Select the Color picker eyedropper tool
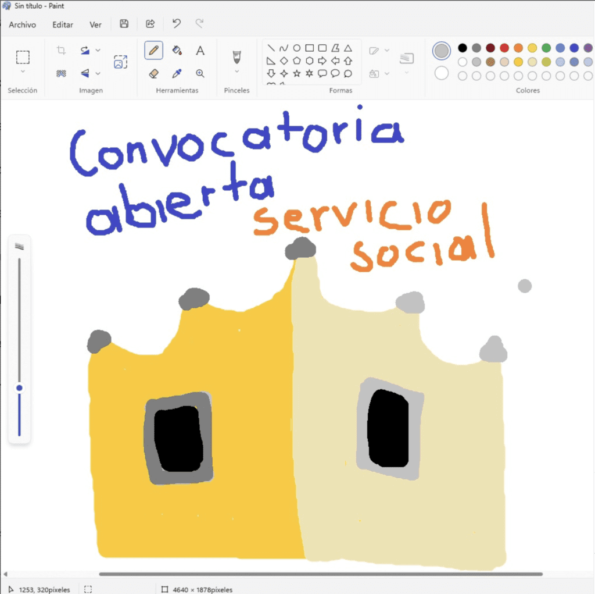The image size is (595, 594). pos(177,73)
